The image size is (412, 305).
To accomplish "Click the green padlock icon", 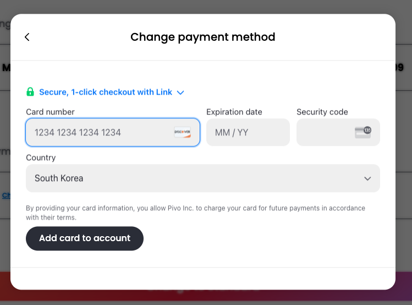I will click(x=30, y=92).
